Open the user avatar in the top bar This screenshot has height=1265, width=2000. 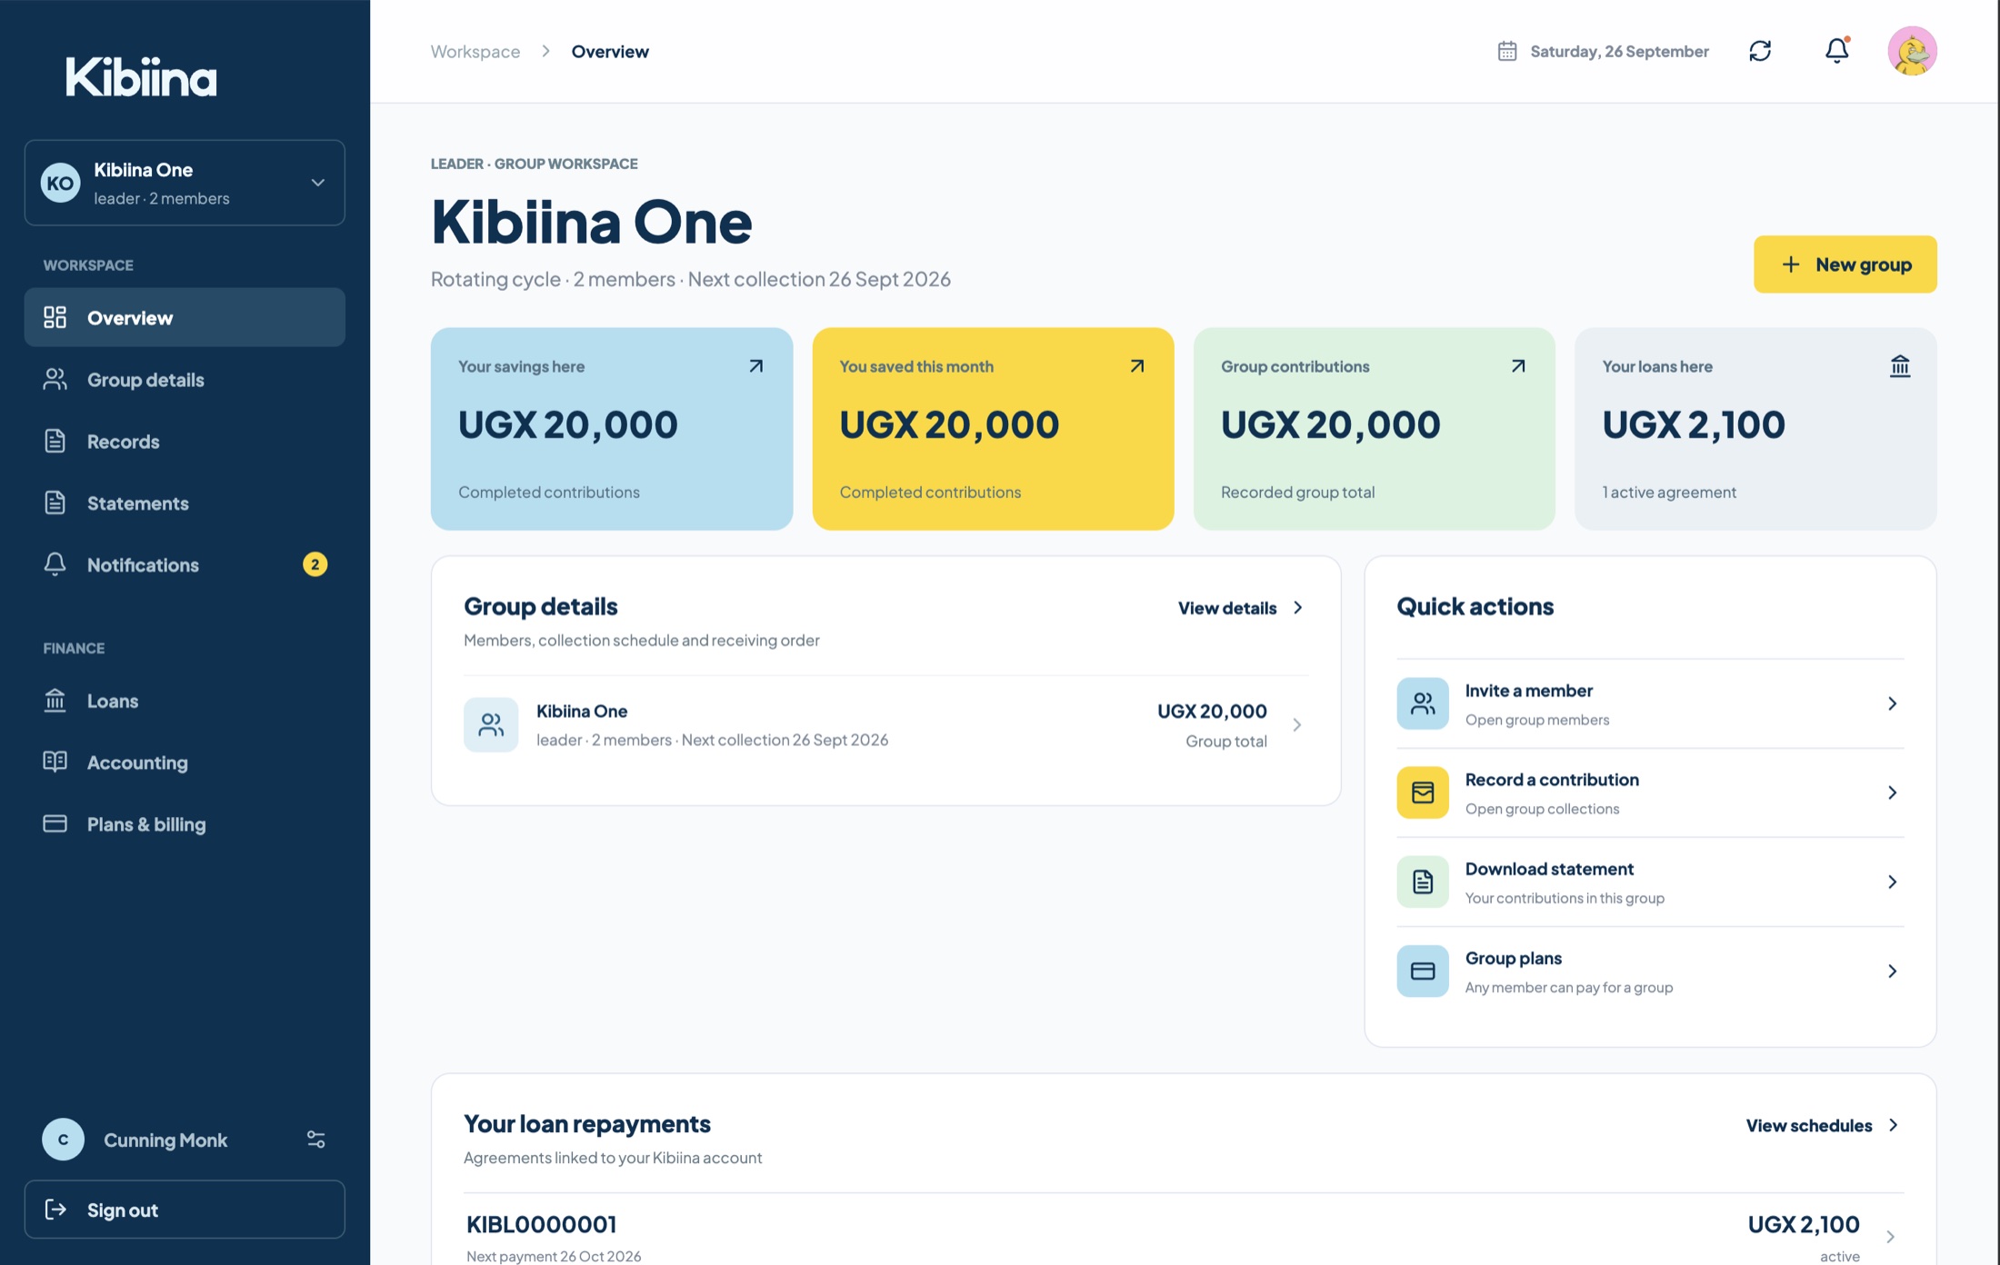(x=1912, y=51)
